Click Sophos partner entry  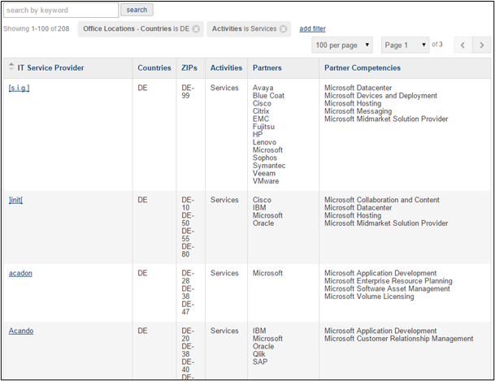264,158
